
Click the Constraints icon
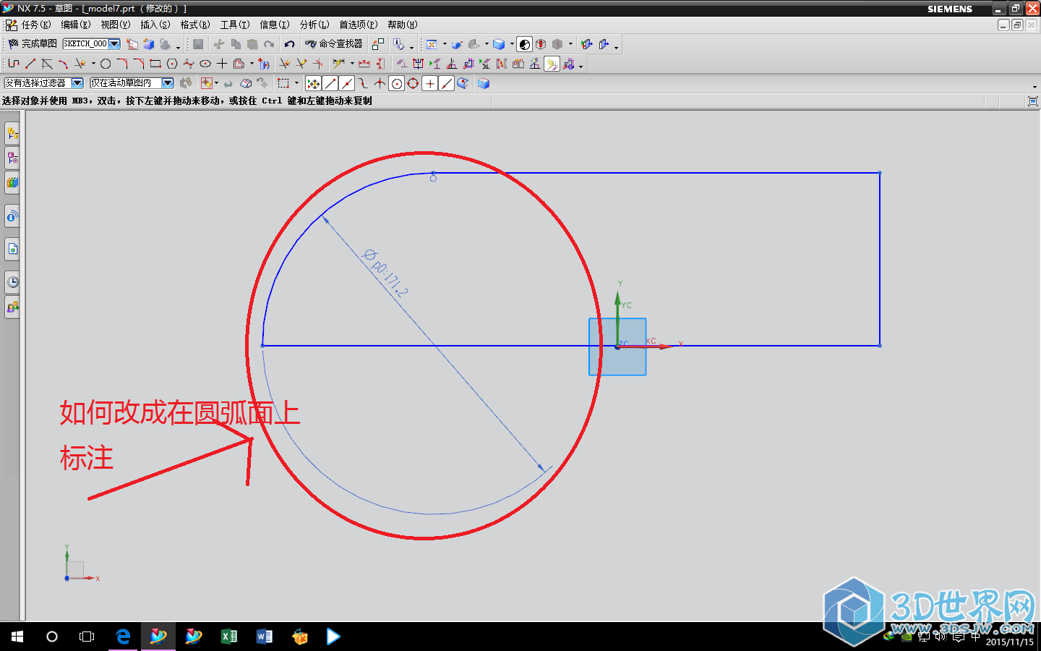(x=401, y=64)
